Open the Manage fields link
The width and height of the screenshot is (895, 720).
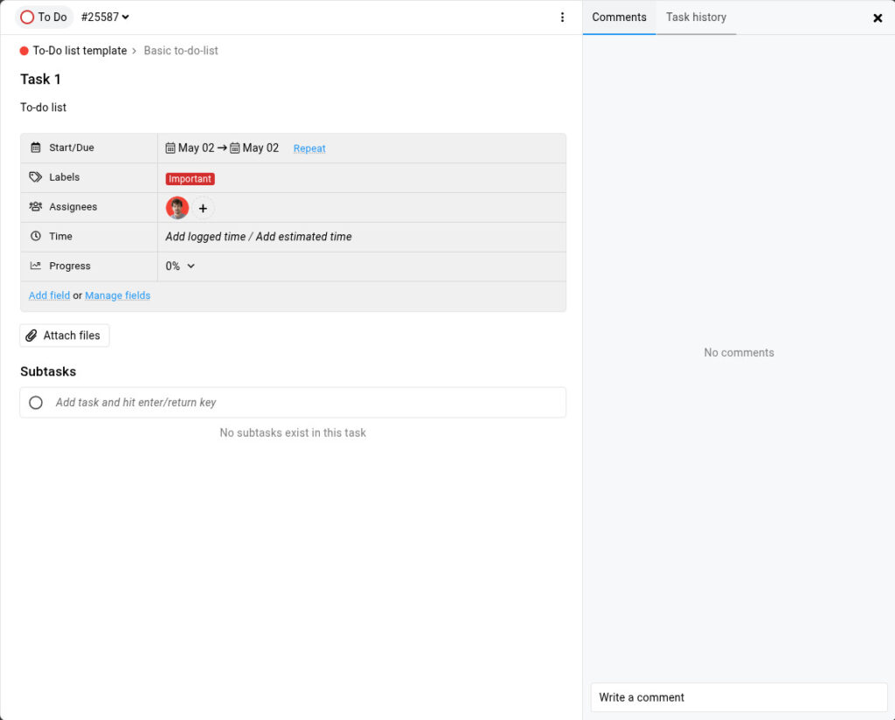tap(118, 295)
